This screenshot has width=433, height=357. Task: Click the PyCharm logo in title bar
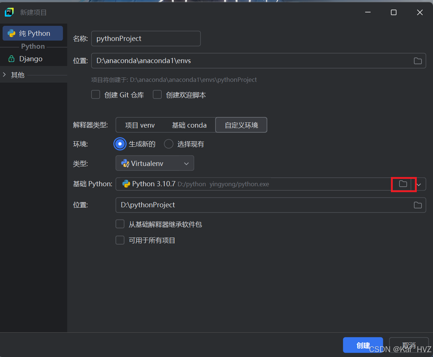(x=9, y=12)
